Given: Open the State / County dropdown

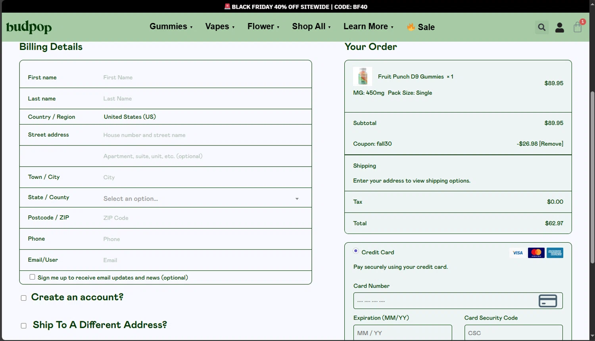Looking at the screenshot, I should pos(202,199).
